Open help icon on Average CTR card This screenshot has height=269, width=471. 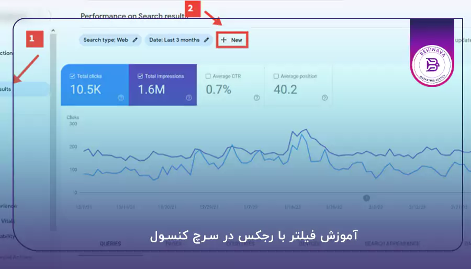(256, 97)
